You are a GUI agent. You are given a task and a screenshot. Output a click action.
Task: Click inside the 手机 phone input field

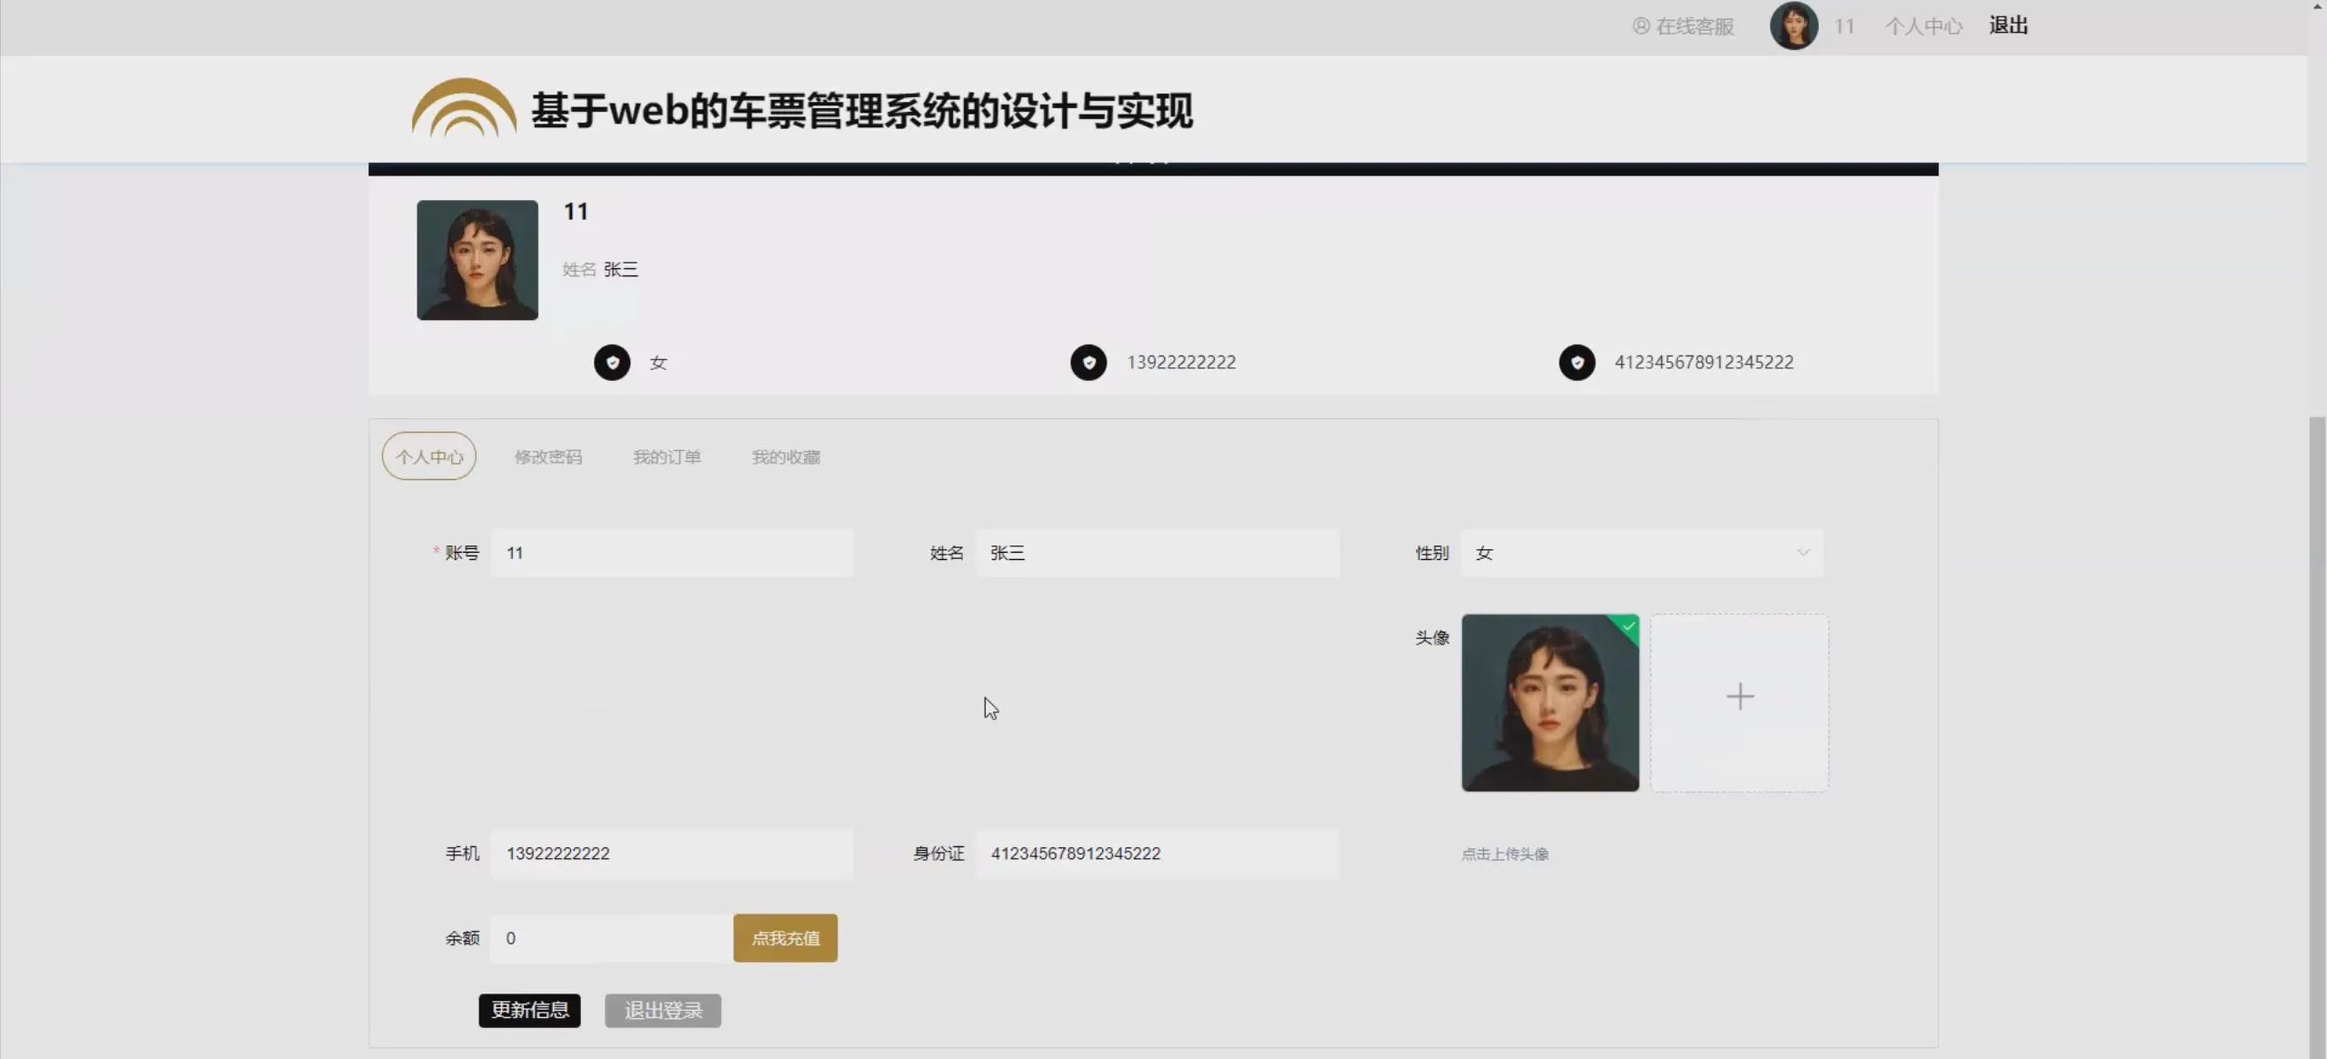(x=670, y=854)
